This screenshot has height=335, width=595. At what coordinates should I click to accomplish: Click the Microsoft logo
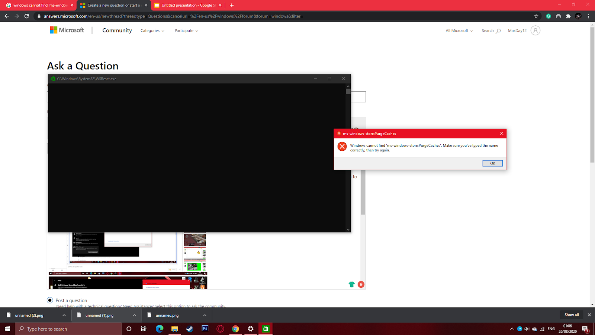67,30
